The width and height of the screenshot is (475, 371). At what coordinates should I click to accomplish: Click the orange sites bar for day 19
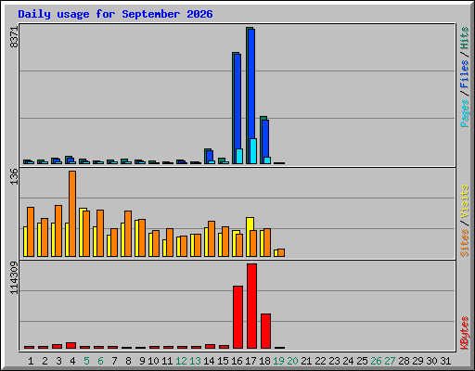[x=281, y=252]
